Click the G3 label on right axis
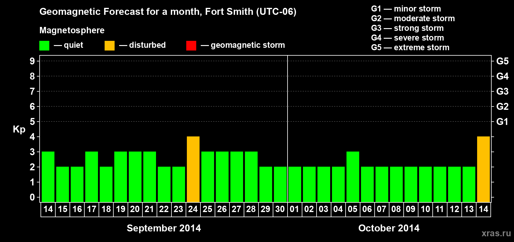 tap(503, 91)
